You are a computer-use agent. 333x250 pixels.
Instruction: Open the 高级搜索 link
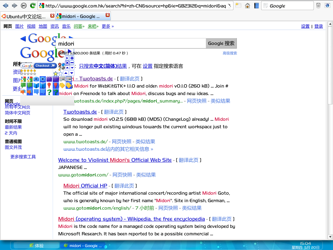coord(230,53)
